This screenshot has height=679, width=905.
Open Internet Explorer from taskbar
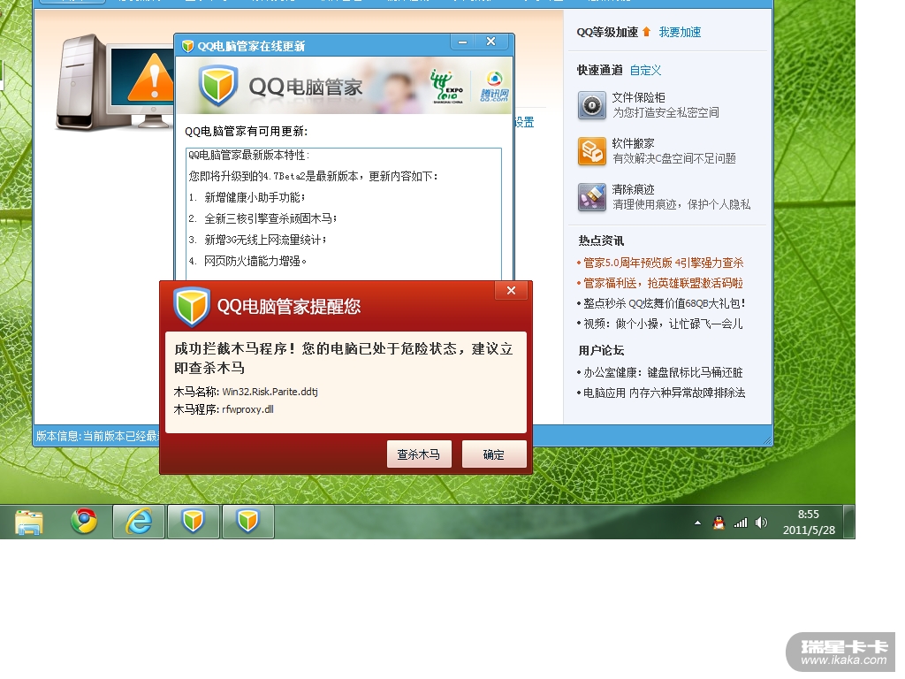[x=139, y=522]
